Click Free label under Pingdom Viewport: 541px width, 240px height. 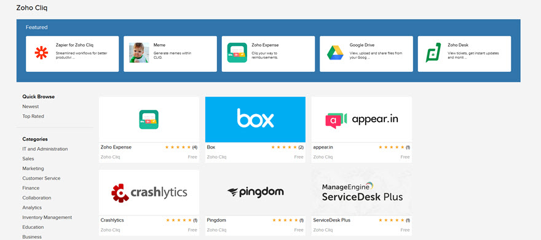pos(299,230)
